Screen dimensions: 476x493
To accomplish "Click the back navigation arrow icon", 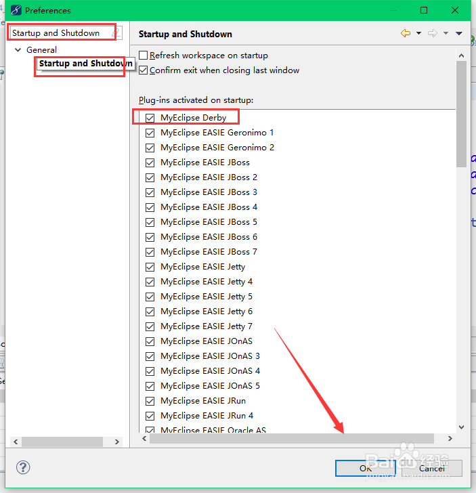I will pos(406,33).
